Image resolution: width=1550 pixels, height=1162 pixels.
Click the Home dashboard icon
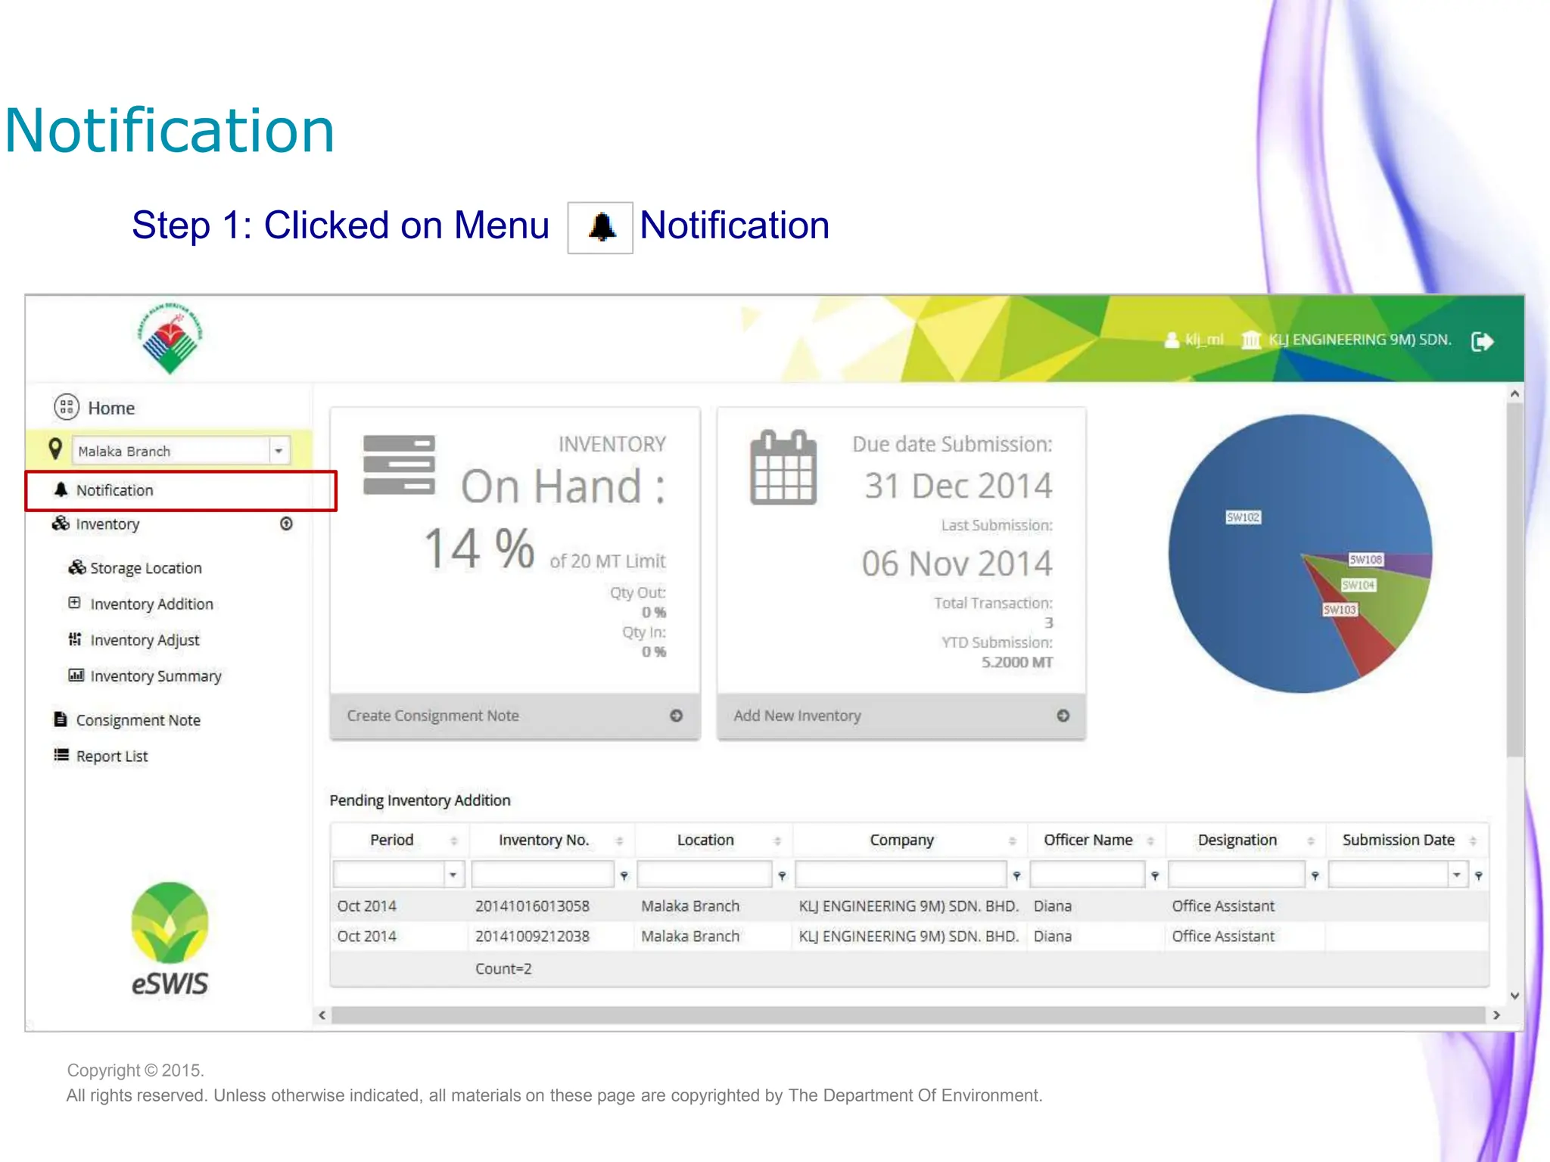(67, 408)
